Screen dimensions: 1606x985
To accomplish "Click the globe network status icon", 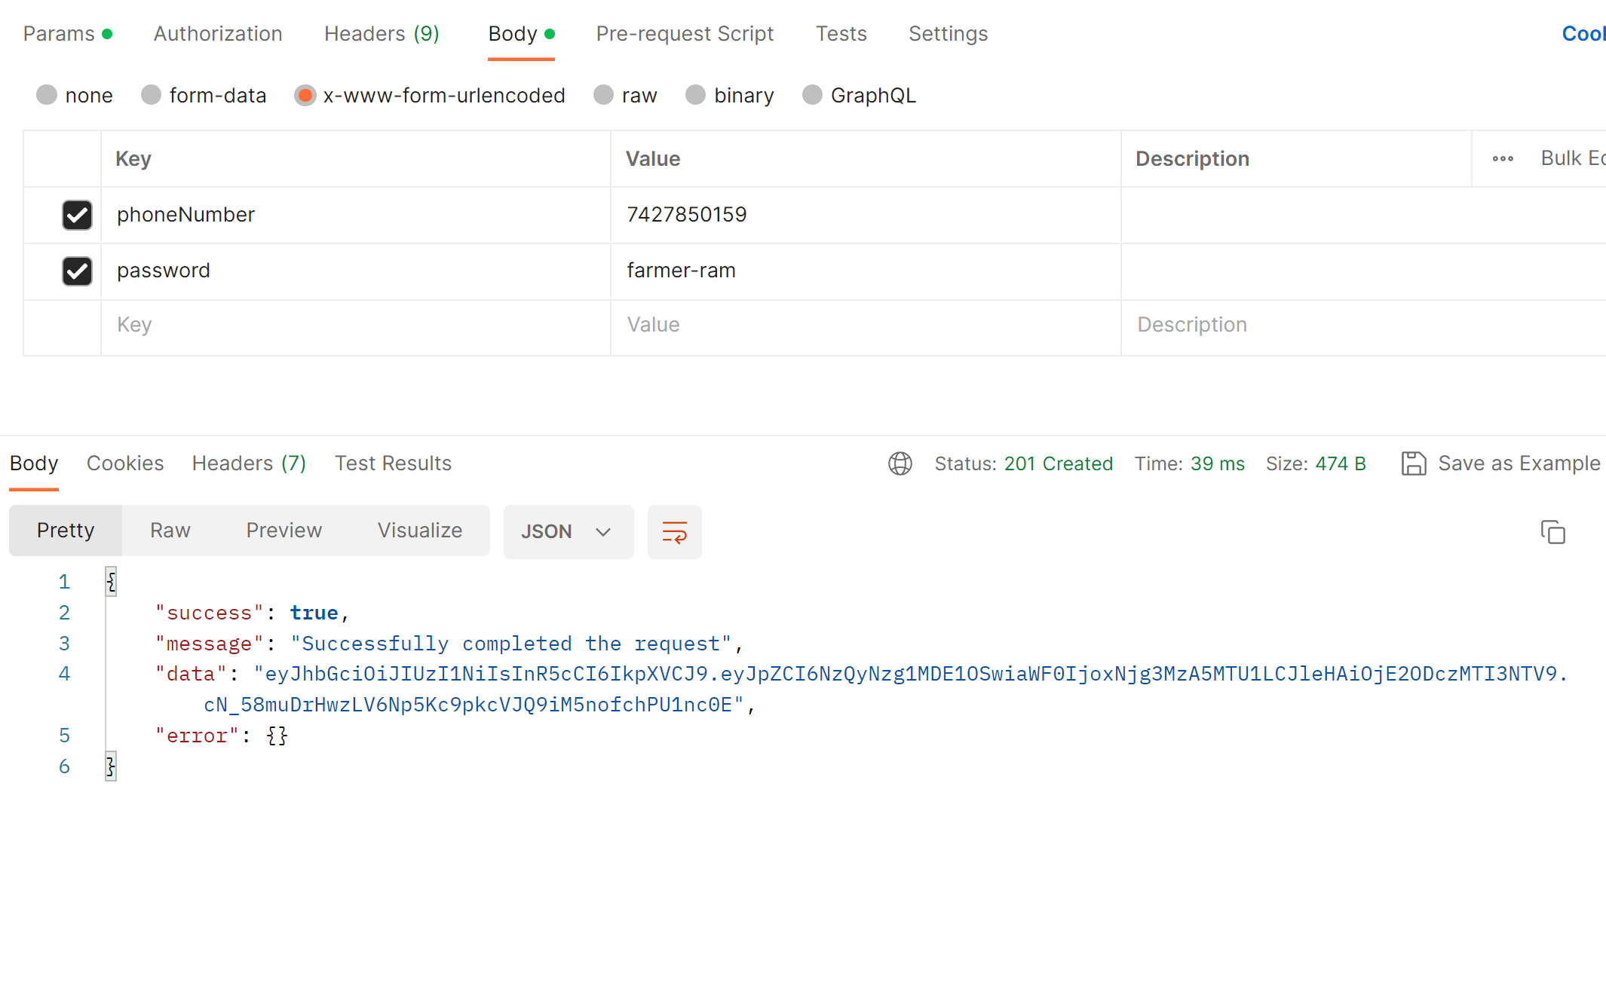I will click(x=900, y=463).
